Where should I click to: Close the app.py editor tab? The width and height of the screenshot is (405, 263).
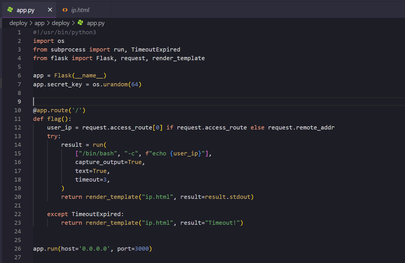click(x=50, y=10)
